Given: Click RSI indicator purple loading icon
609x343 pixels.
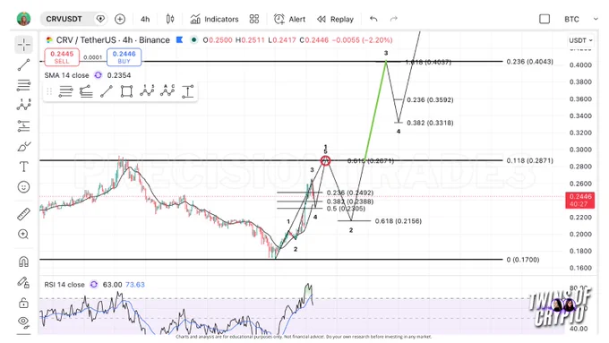Looking at the screenshot, I should (94, 285).
